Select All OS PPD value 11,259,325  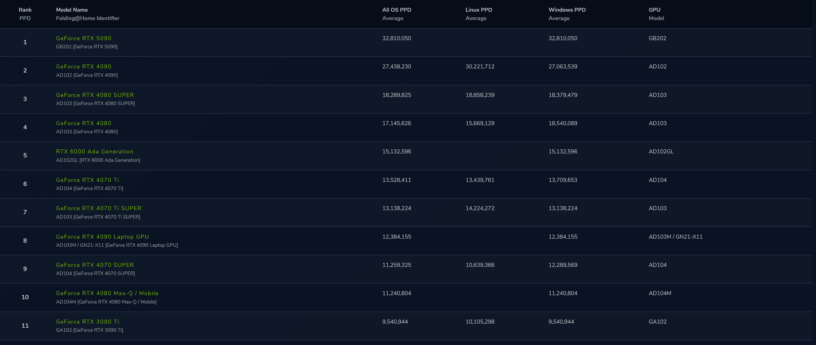point(397,265)
